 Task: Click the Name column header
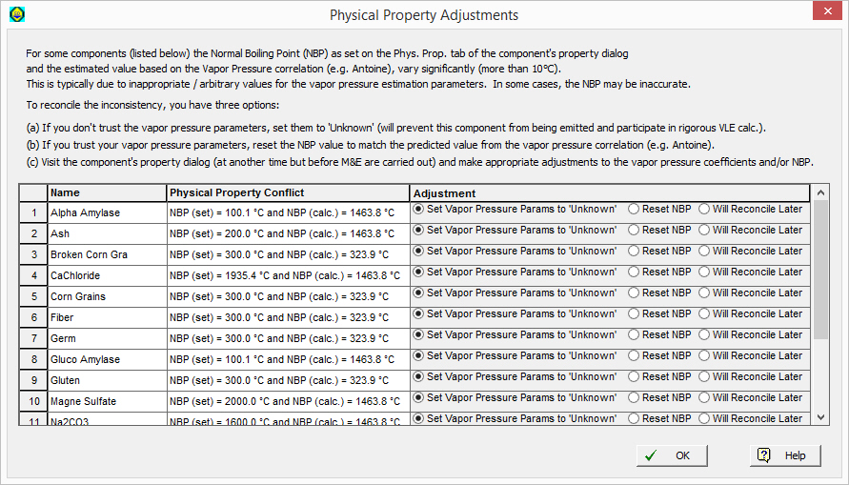(x=106, y=192)
